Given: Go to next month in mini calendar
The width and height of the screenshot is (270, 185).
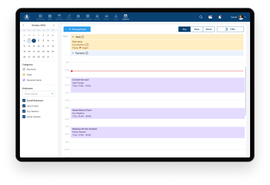Looking at the screenshot, I should 54,25.
